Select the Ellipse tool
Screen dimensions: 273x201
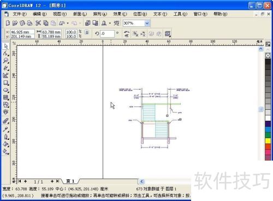coord(6,90)
